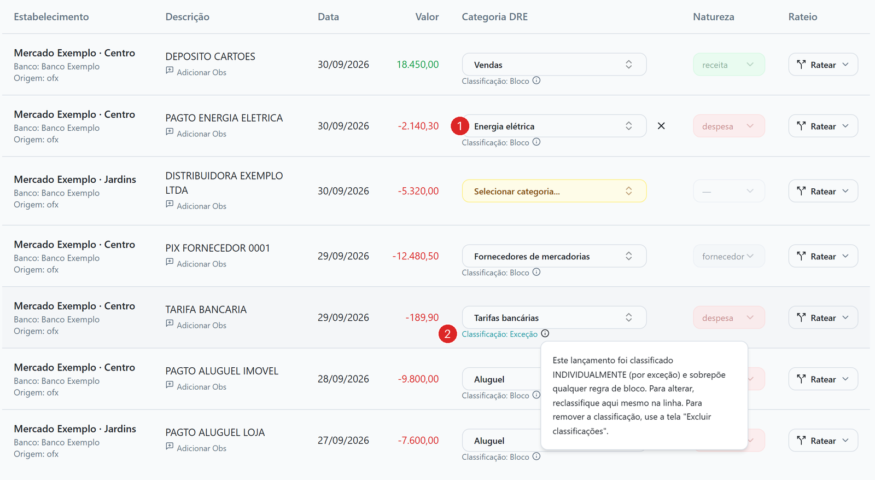Open Aluguel dropdown for PAGTO ALUGUEL IMOVEL
Viewport: 875px width, 480px height.
click(x=501, y=379)
